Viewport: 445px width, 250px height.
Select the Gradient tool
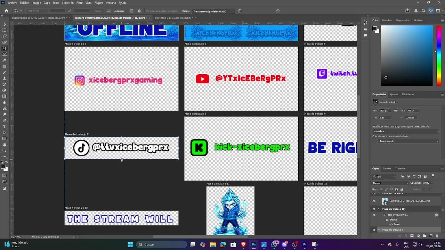point(5,96)
